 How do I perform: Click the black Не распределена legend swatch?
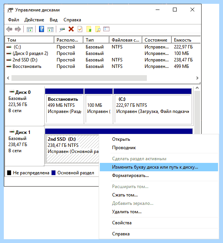point(9,173)
